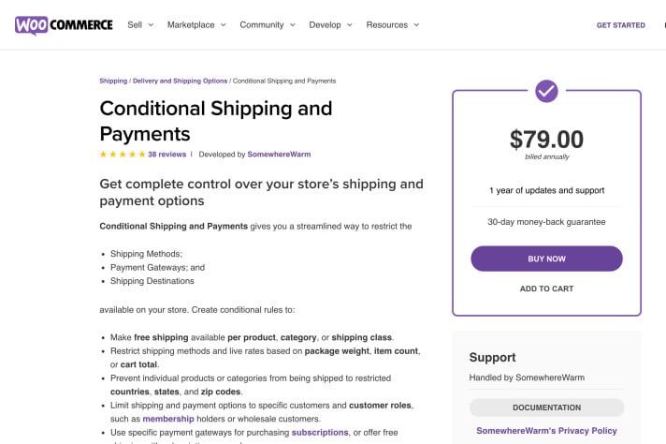The image size is (666, 444).
Task: Open SomewhereWarm's Privacy Policy link
Action: [x=546, y=431]
